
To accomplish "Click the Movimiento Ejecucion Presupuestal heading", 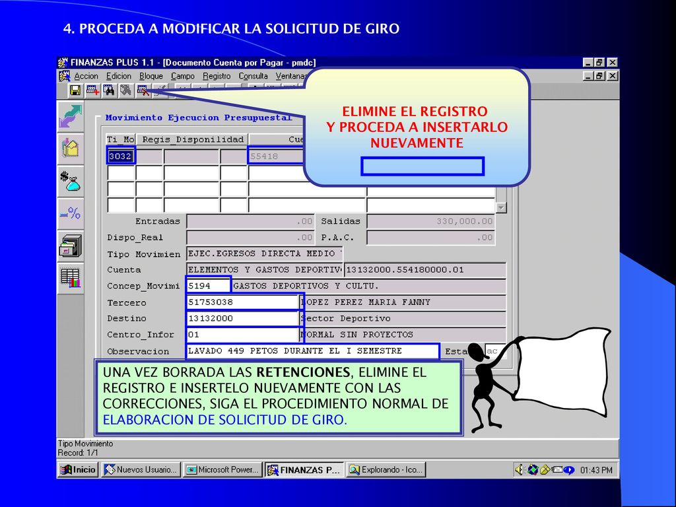I will pos(199,118).
